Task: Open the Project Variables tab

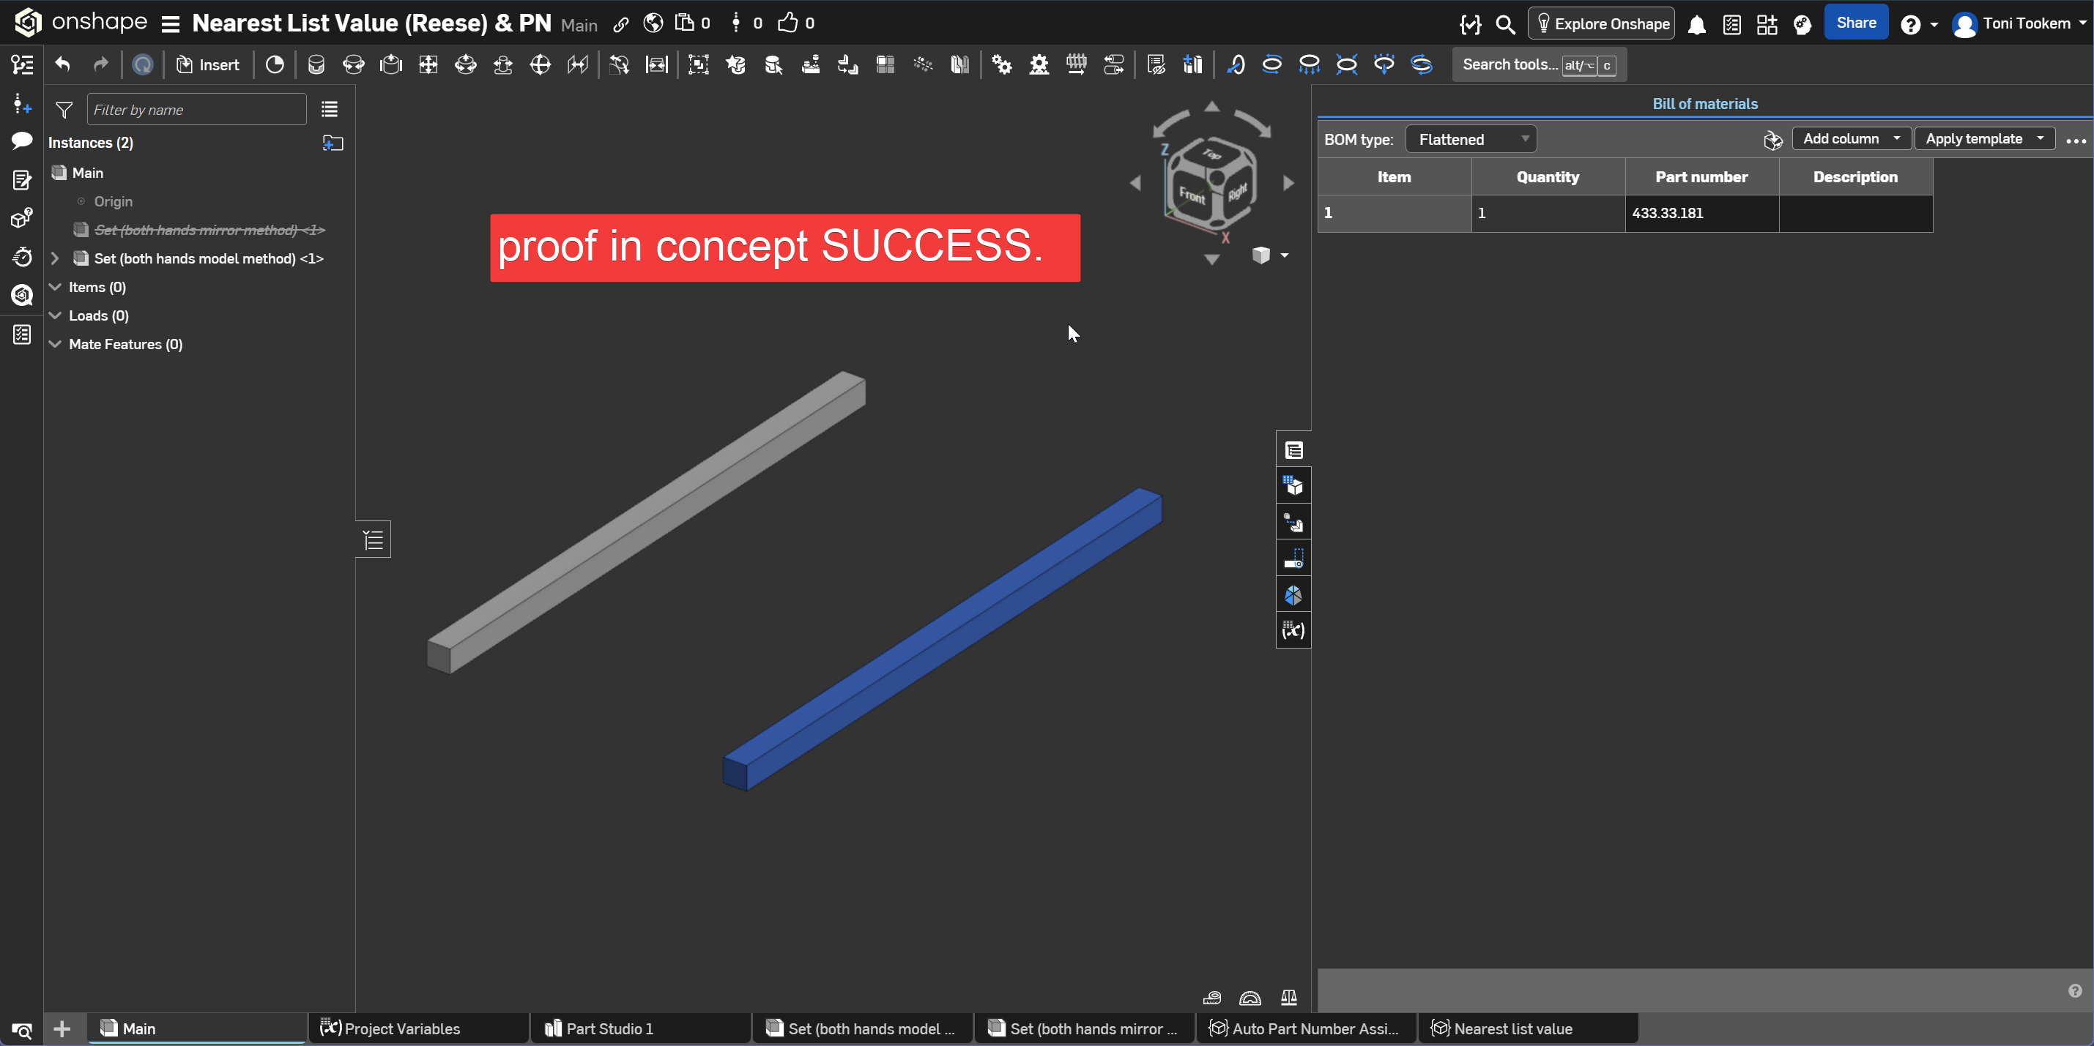Action: 401,1028
